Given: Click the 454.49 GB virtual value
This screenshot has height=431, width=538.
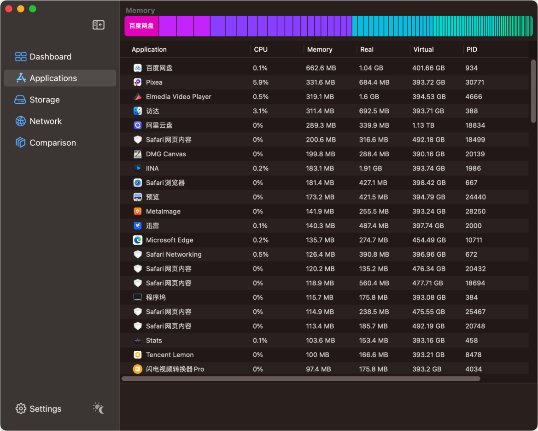Looking at the screenshot, I should (429, 240).
